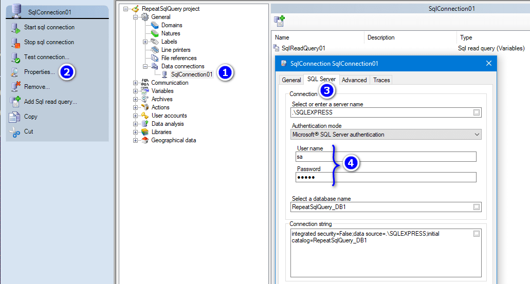The height and width of the screenshot is (284, 530).
Task: Open Properties... for SqlConnection01
Action: (39, 72)
